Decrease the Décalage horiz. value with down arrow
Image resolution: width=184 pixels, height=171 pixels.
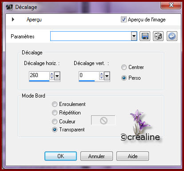52,78
